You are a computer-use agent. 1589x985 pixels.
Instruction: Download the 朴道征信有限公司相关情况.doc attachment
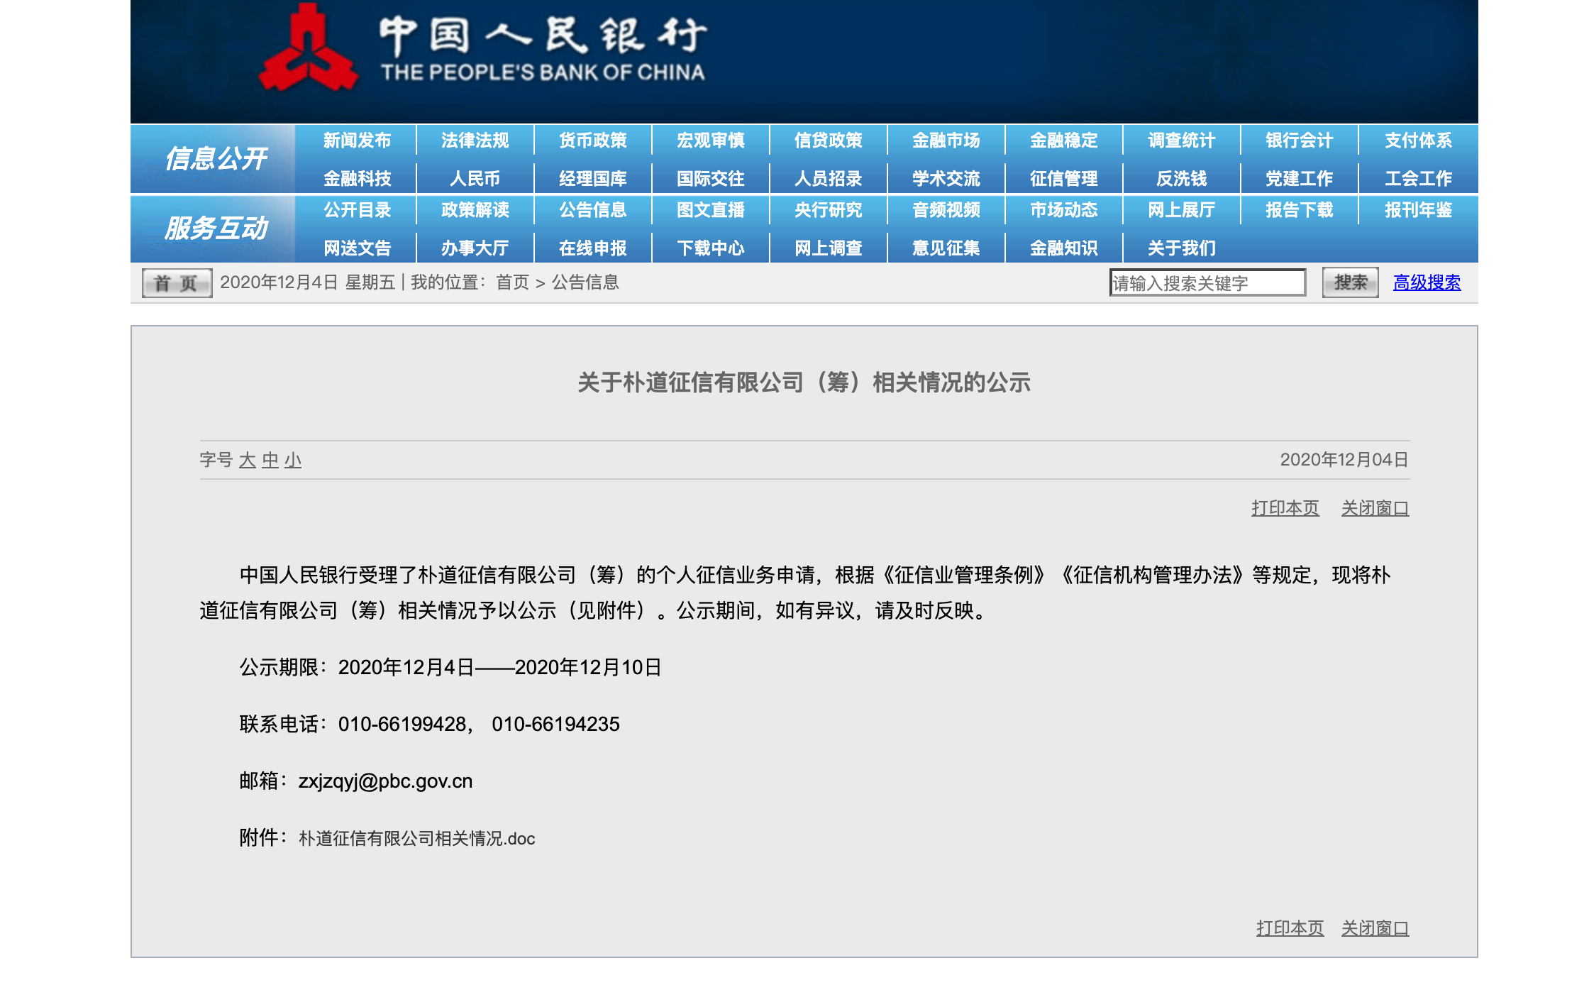click(x=416, y=838)
